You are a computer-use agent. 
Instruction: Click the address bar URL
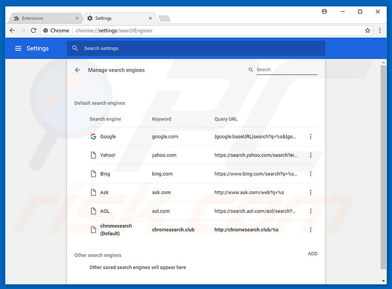pos(114,30)
